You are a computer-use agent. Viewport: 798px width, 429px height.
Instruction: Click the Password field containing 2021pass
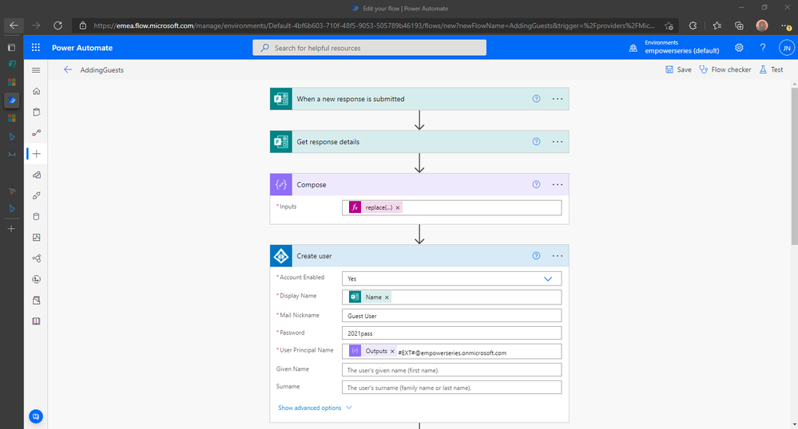point(452,333)
